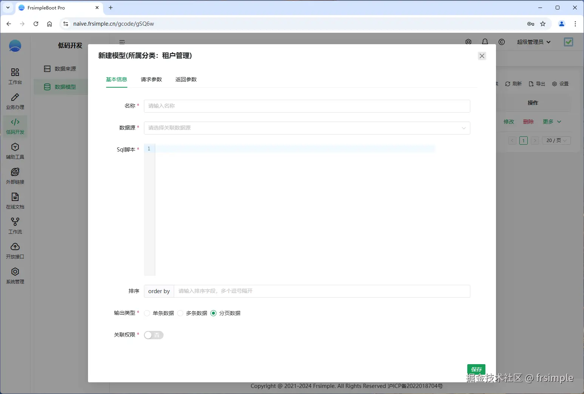The image size is (584, 394).
Task: Open the 工作流 module
Action: (x=15, y=226)
